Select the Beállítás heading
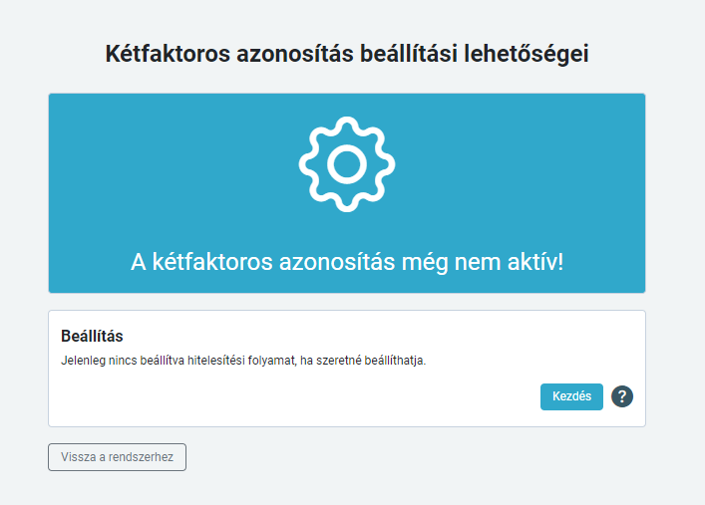 92,336
